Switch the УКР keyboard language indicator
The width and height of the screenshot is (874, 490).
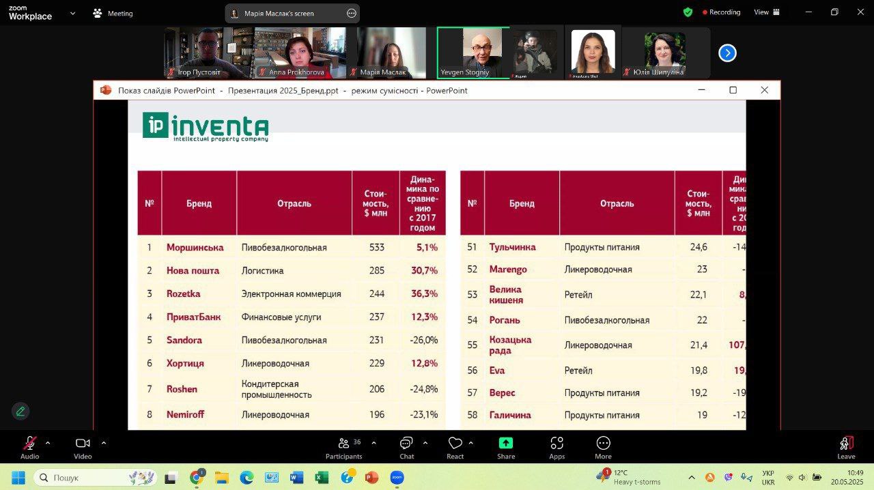[x=768, y=477]
